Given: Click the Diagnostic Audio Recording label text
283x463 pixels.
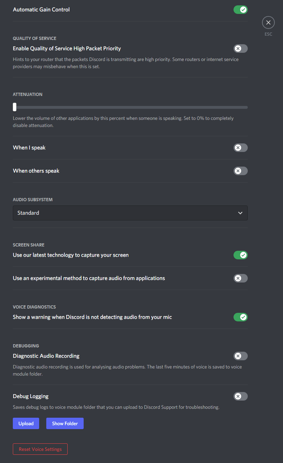Looking at the screenshot, I should click(x=46, y=356).
